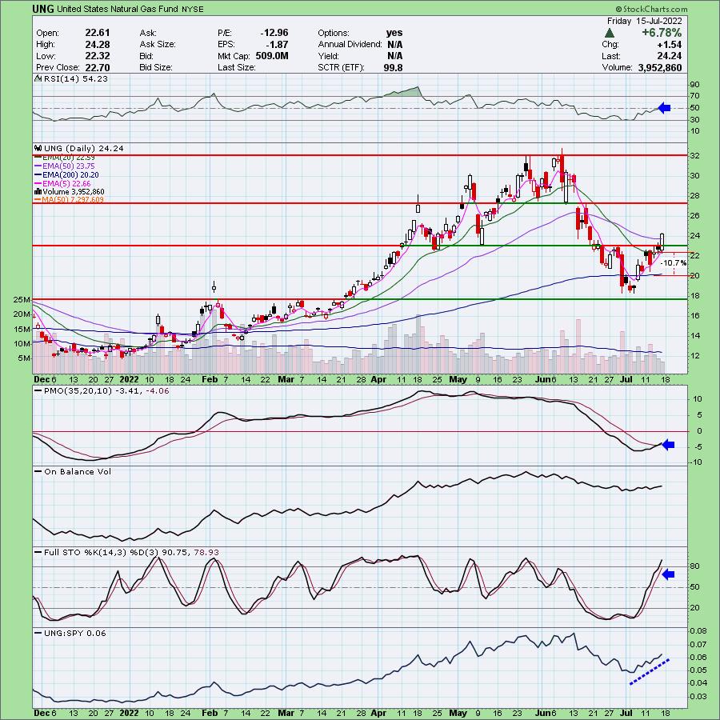This screenshot has width=720, height=720.
Task: Click the +6.78% percent change value
Action: tap(662, 33)
